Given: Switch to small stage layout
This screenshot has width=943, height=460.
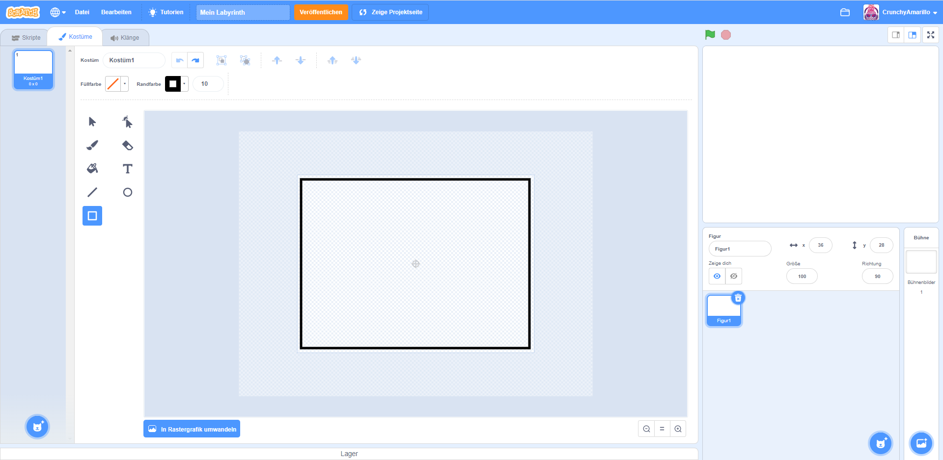Looking at the screenshot, I should pos(896,35).
